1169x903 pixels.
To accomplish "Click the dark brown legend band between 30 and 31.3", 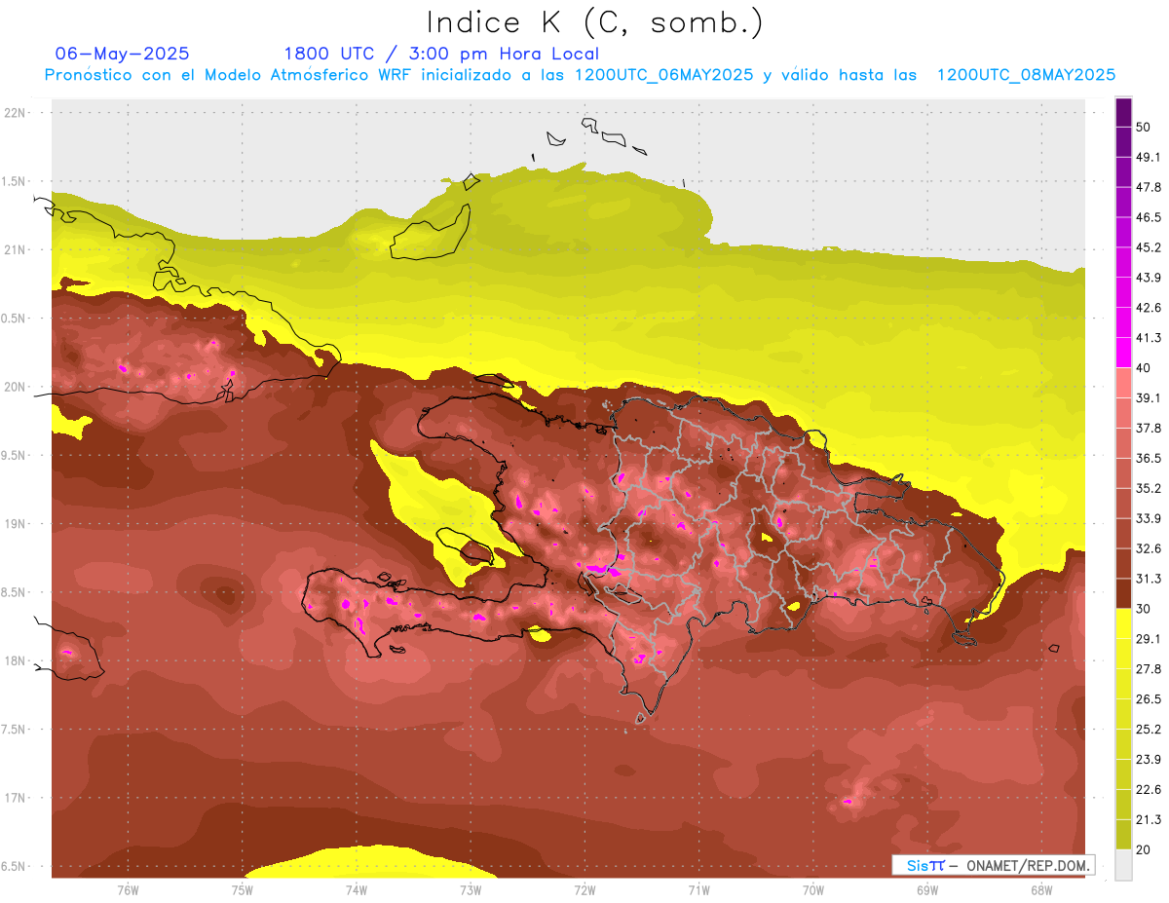I will click(1123, 593).
